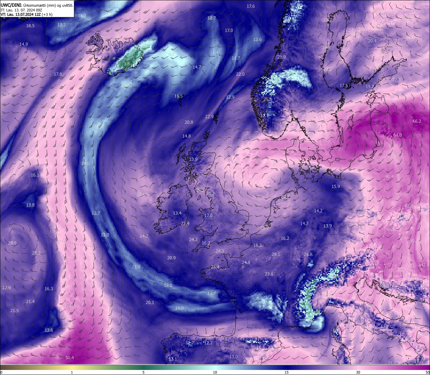Select the 17.5 value label
Image resolution: width=430 pixels, height=375 pixels.
(344, 85)
